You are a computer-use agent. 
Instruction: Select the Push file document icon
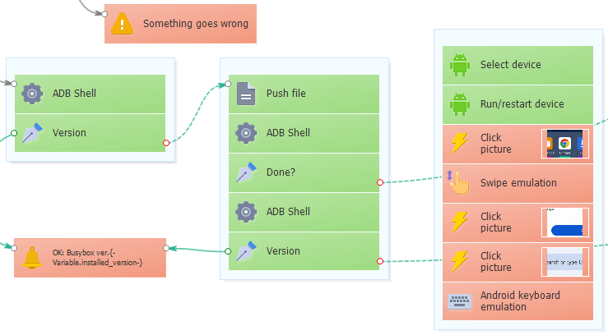point(246,94)
